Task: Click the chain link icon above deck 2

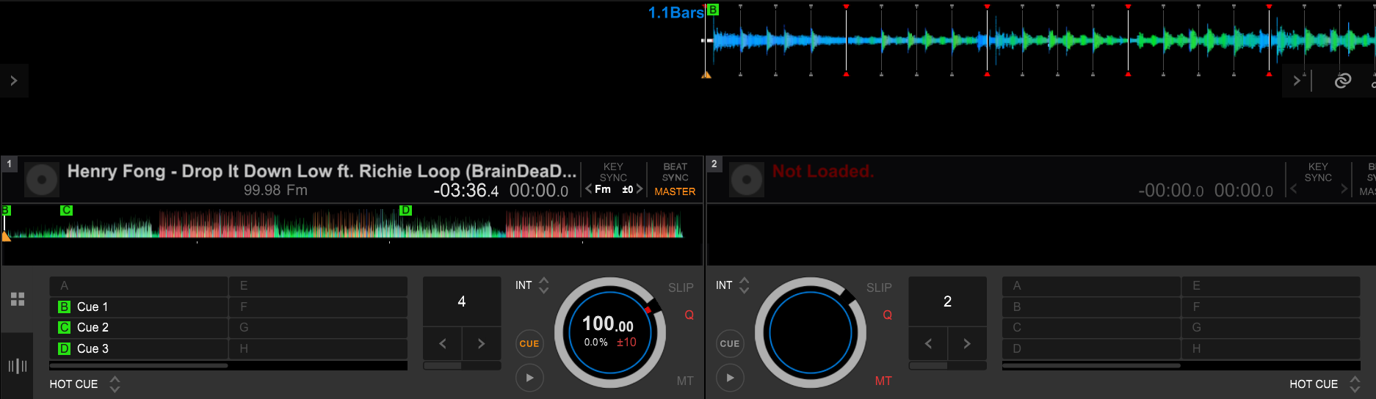Action: (1342, 81)
